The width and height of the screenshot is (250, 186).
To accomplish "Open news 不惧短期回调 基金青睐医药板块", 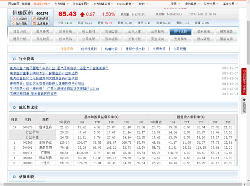I will coord(33,94).
